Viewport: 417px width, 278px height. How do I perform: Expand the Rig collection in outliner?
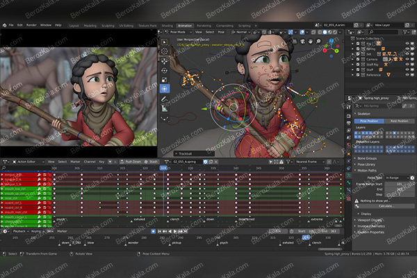pos(353,44)
